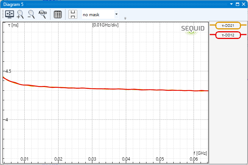The width and height of the screenshot is (248, 165).
Task: Click the zoom in magnifier
Action: click(21, 14)
